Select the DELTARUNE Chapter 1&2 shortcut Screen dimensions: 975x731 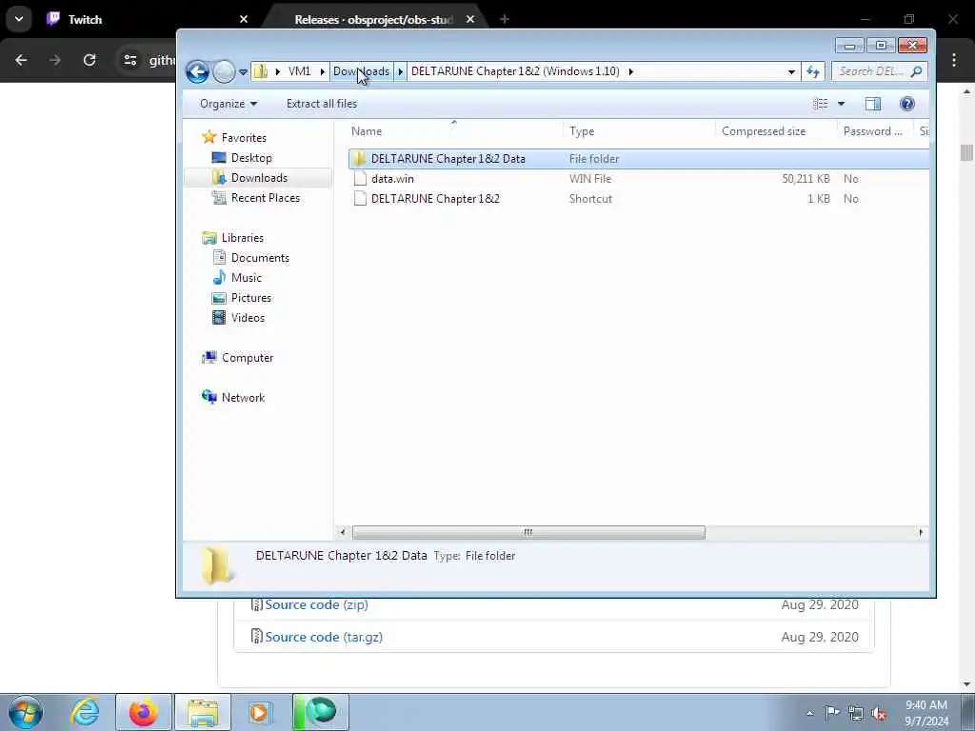tap(435, 198)
